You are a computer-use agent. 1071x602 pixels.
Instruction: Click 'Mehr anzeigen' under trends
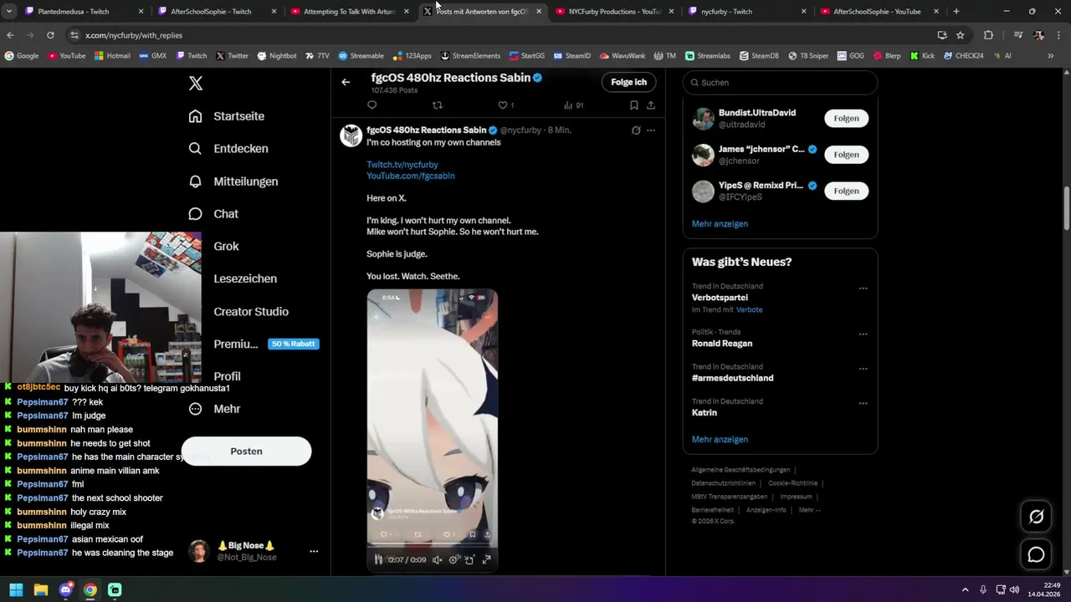(720, 440)
